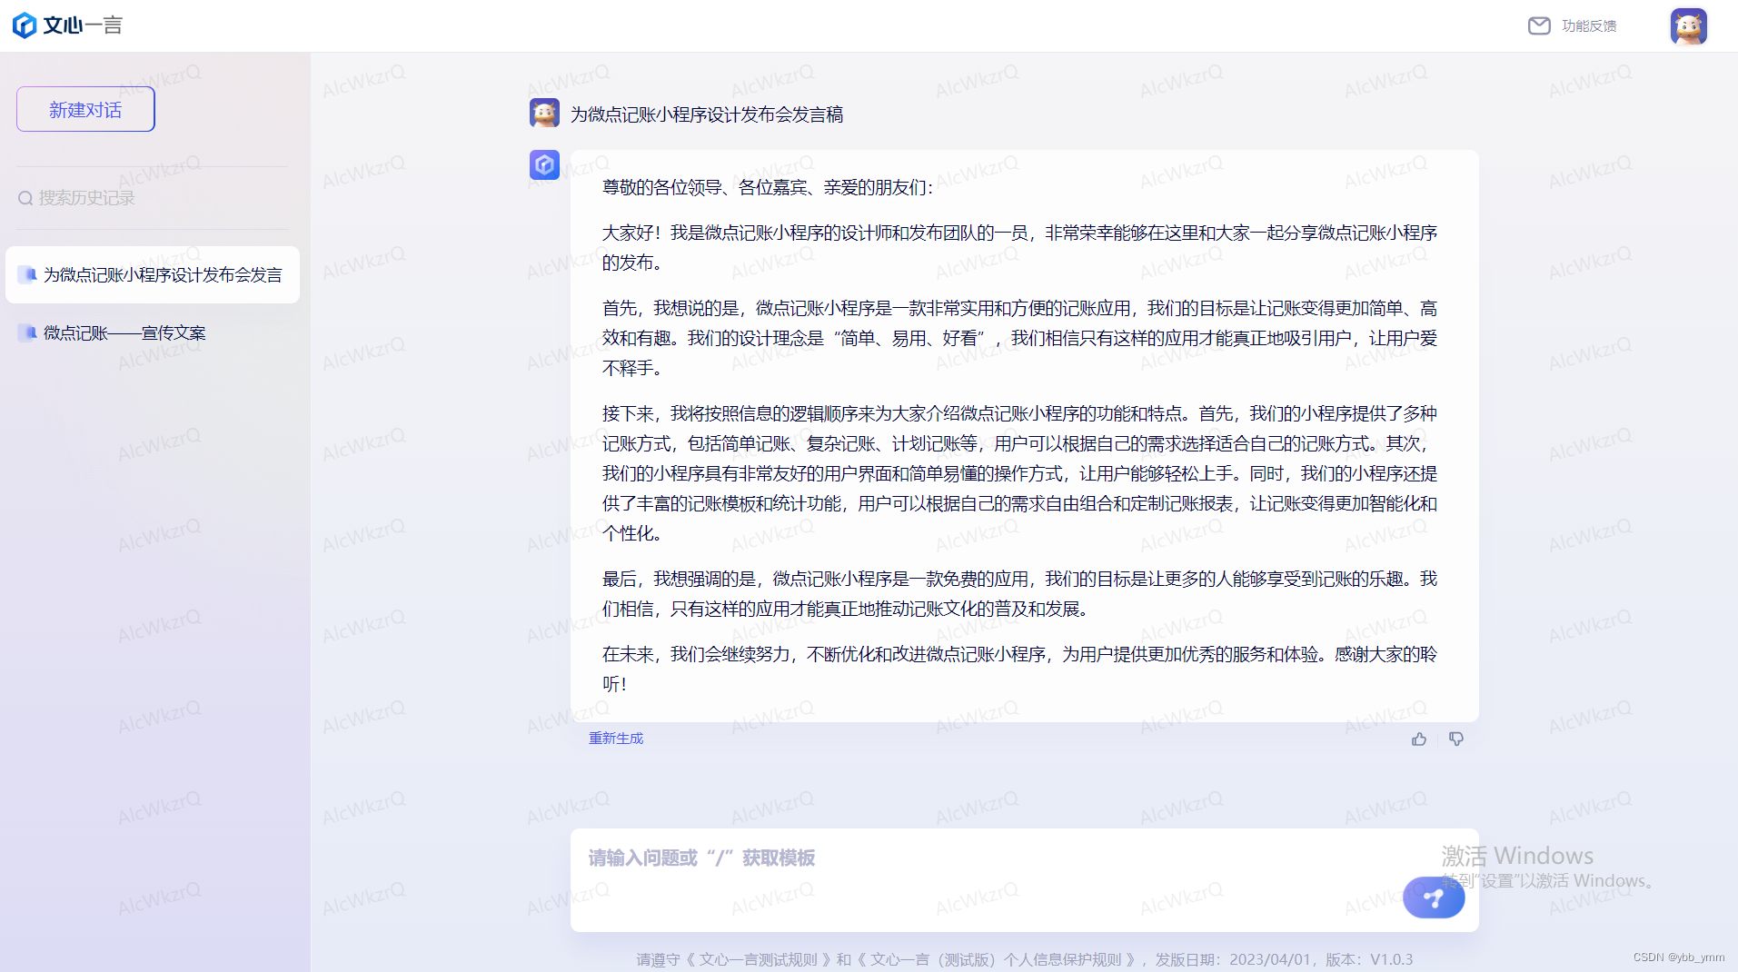Click the send message button
The width and height of the screenshot is (1738, 972).
pos(1434,898)
